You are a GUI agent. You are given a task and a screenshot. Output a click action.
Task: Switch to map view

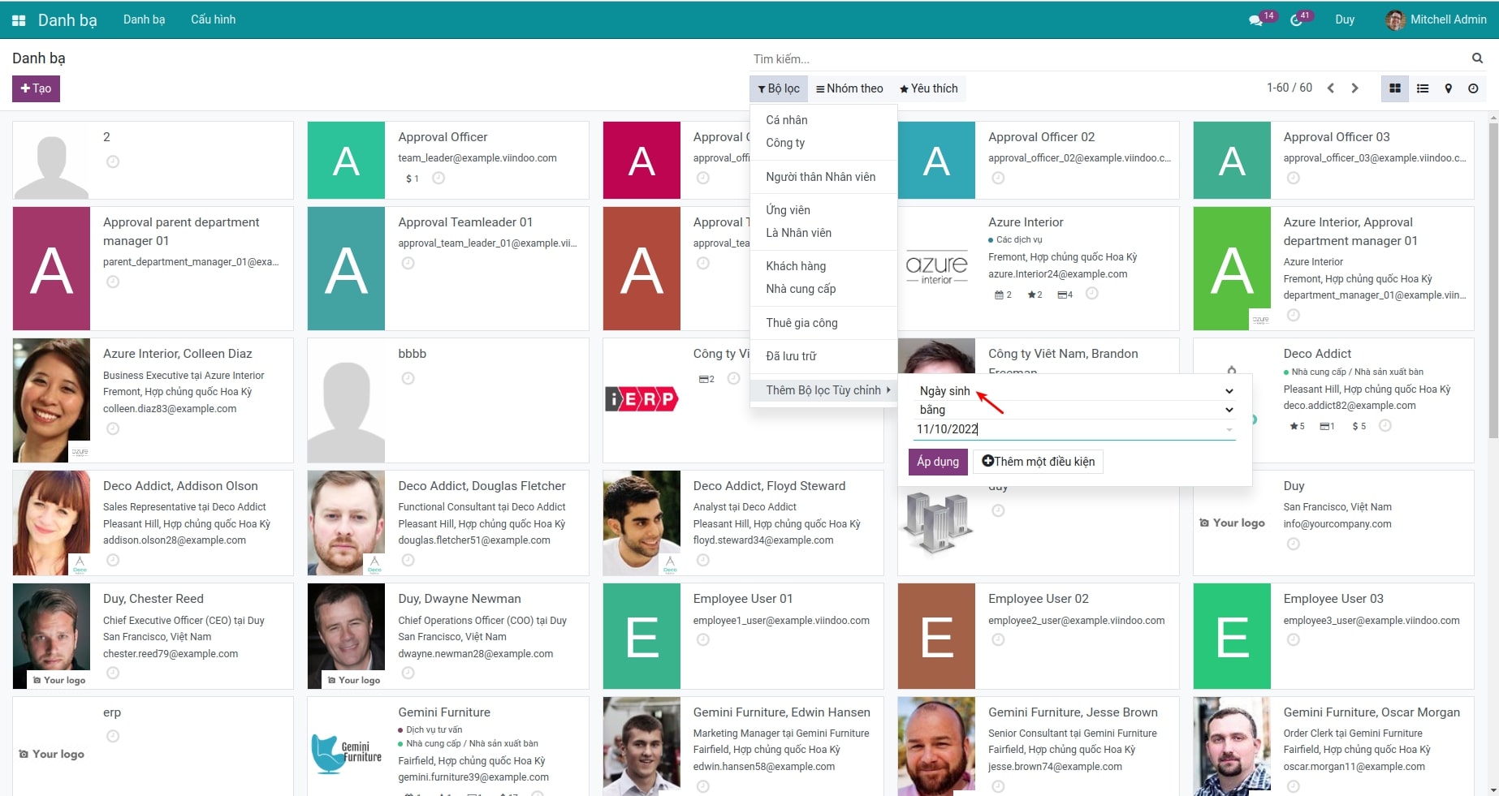tap(1448, 88)
